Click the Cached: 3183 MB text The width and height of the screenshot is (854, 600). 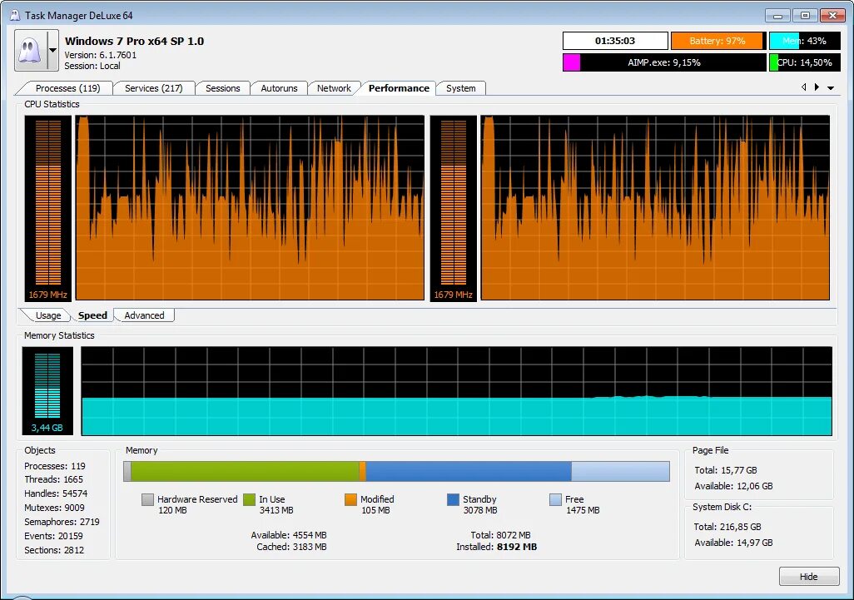pos(292,547)
